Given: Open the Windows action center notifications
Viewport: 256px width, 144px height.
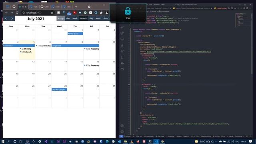Looking at the screenshot, I should [x=251, y=141].
